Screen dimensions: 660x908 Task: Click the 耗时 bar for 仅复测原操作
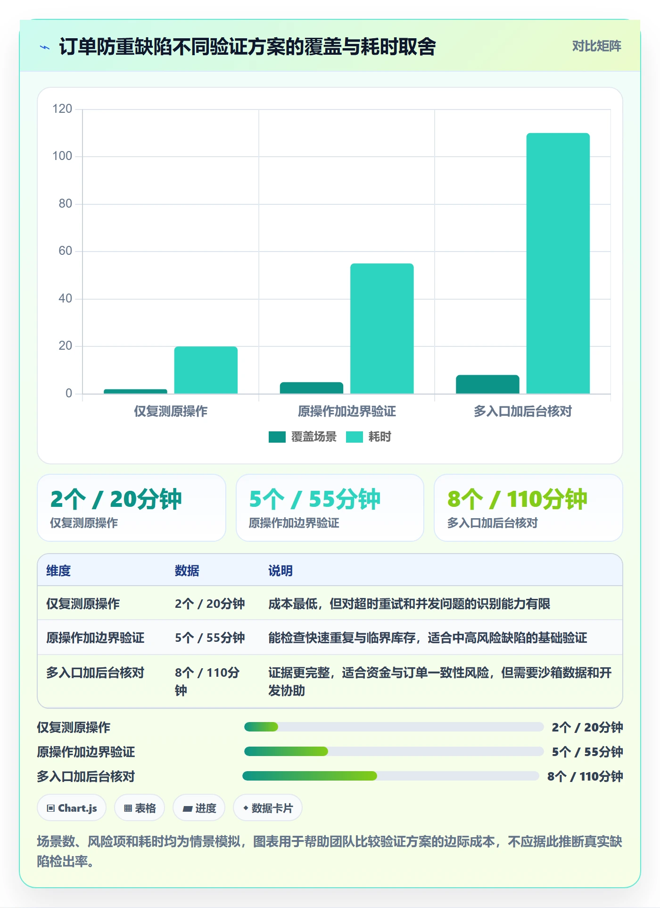coord(206,370)
